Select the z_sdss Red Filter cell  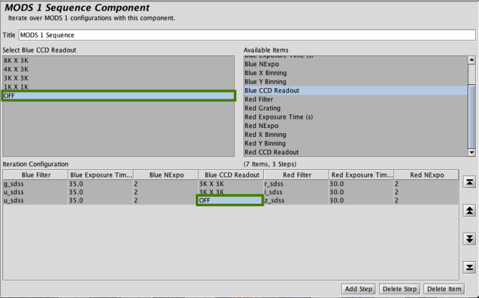(x=297, y=201)
